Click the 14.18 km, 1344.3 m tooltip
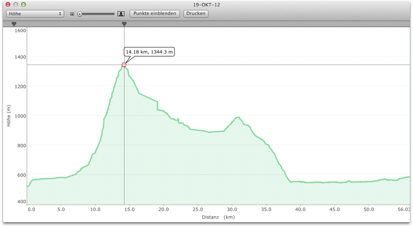This screenshot has width=413, height=227. click(x=149, y=52)
